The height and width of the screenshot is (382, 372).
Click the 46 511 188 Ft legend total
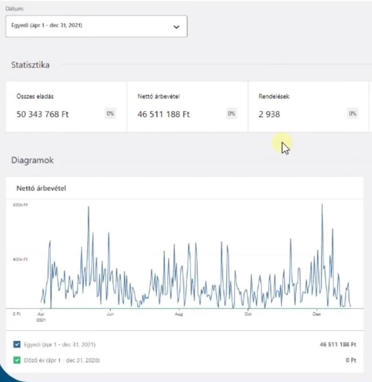click(338, 345)
